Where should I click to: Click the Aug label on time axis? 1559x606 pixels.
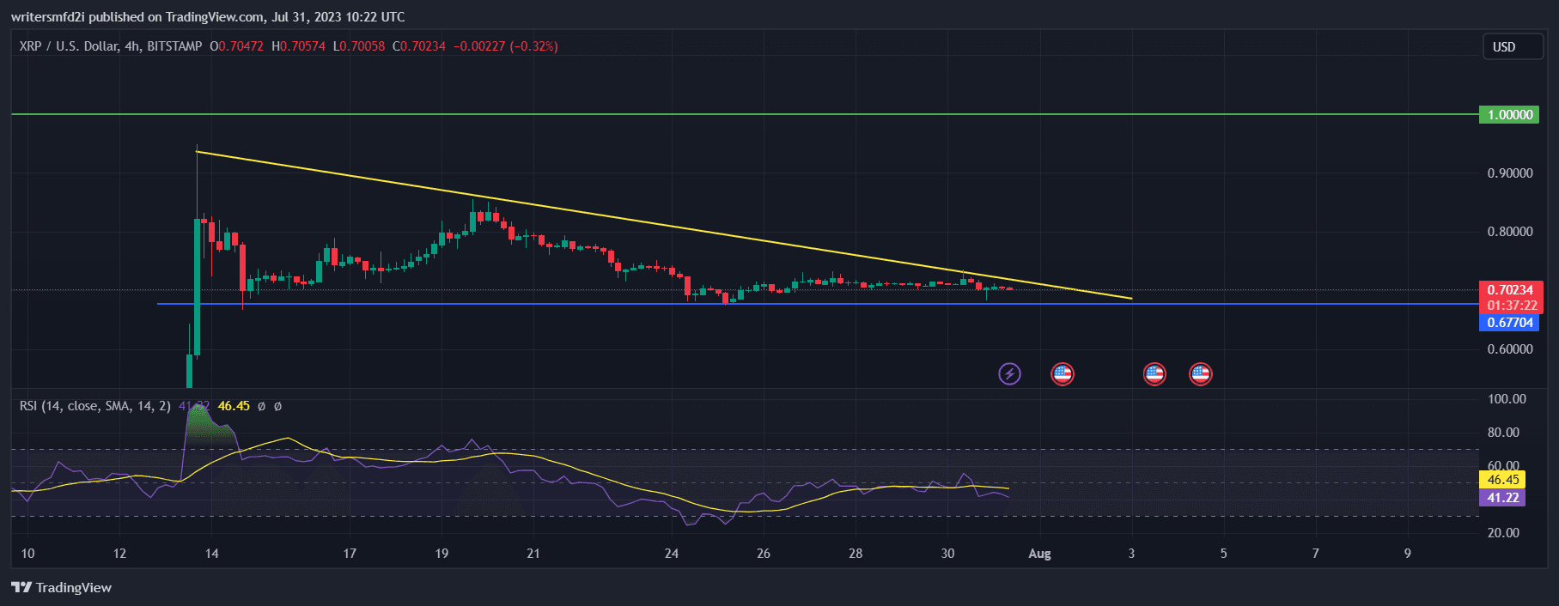(1039, 554)
